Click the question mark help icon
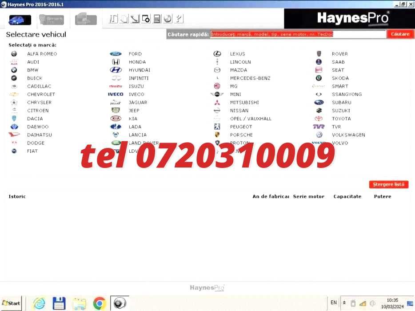Viewport: 415px width, 311px height. (x=179, y=19)
